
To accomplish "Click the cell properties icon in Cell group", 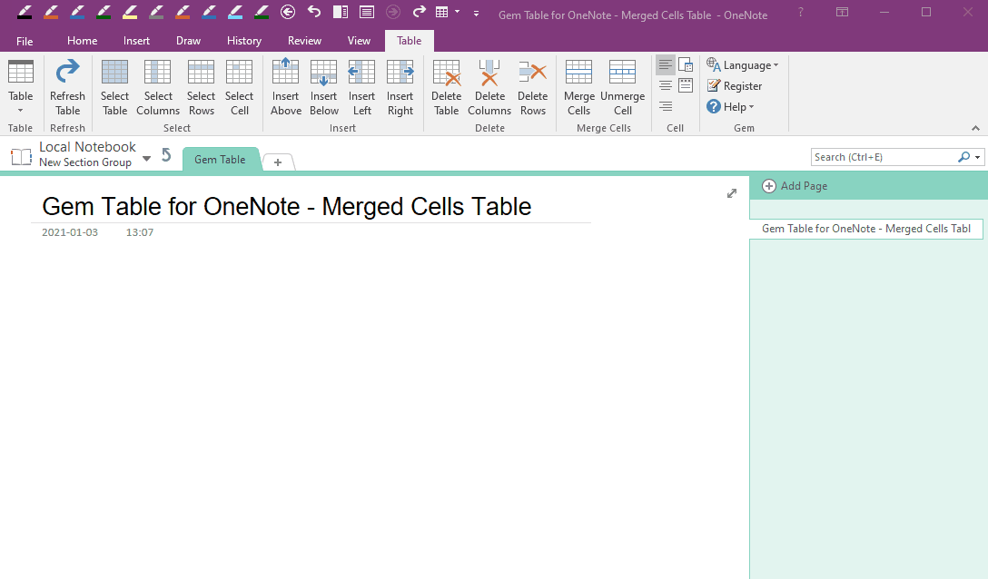I will (686, 65).
